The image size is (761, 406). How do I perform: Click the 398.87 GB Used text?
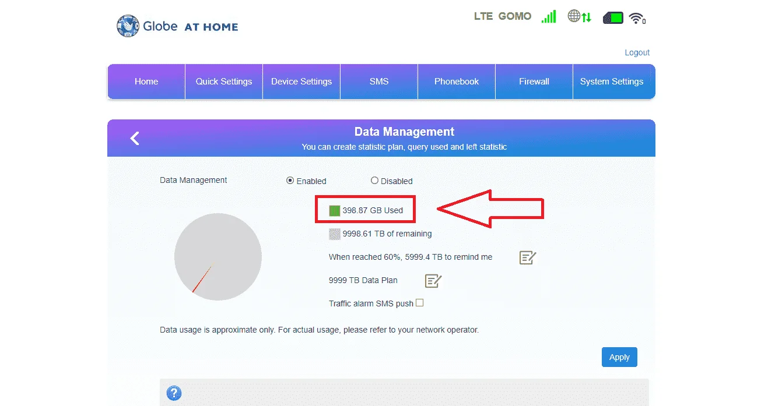pos(373,210)
